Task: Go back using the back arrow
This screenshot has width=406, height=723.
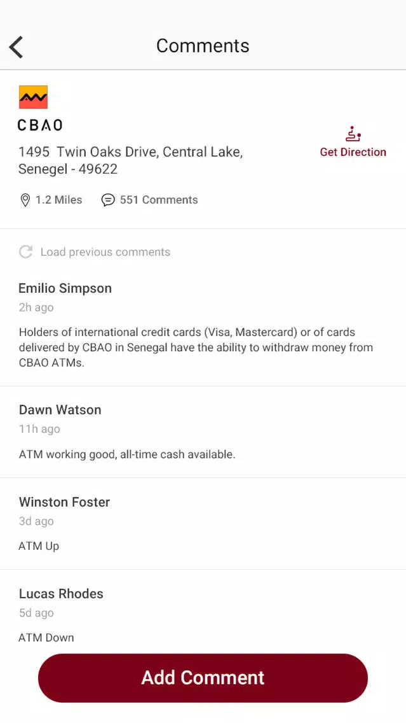Action: pos(16,47)
